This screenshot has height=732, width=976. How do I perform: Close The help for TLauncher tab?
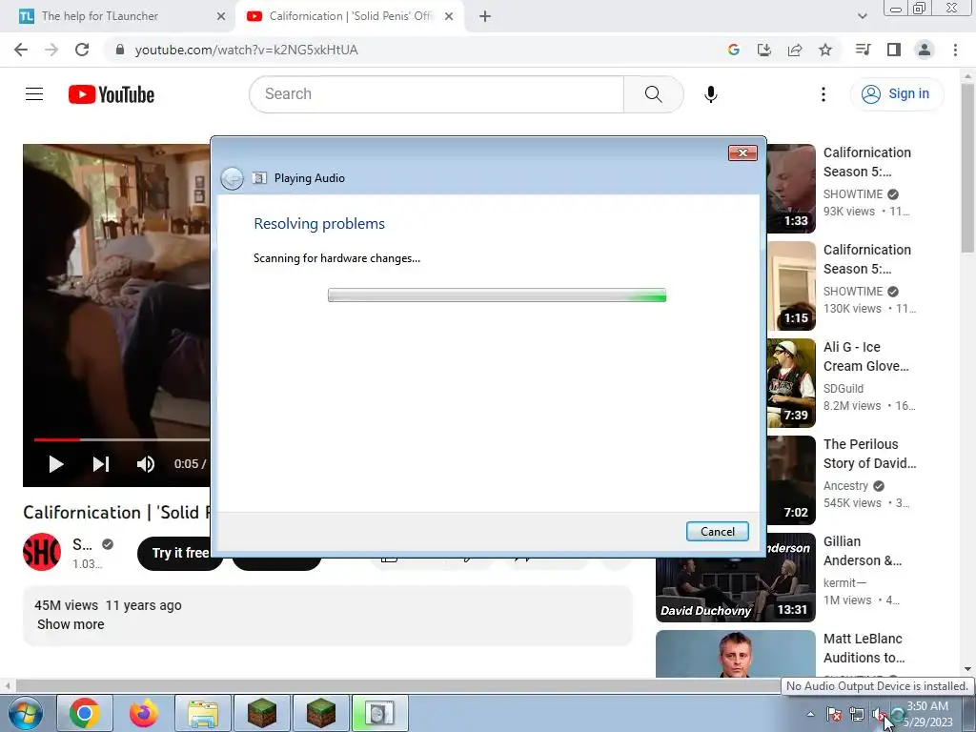pyautogui.click(x=221, y=16)
